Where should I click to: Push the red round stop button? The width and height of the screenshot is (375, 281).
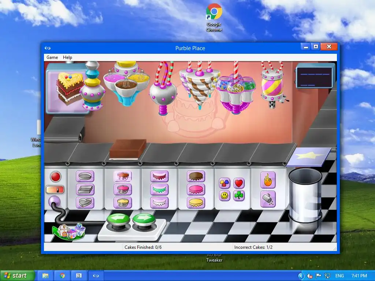[56, 177]
